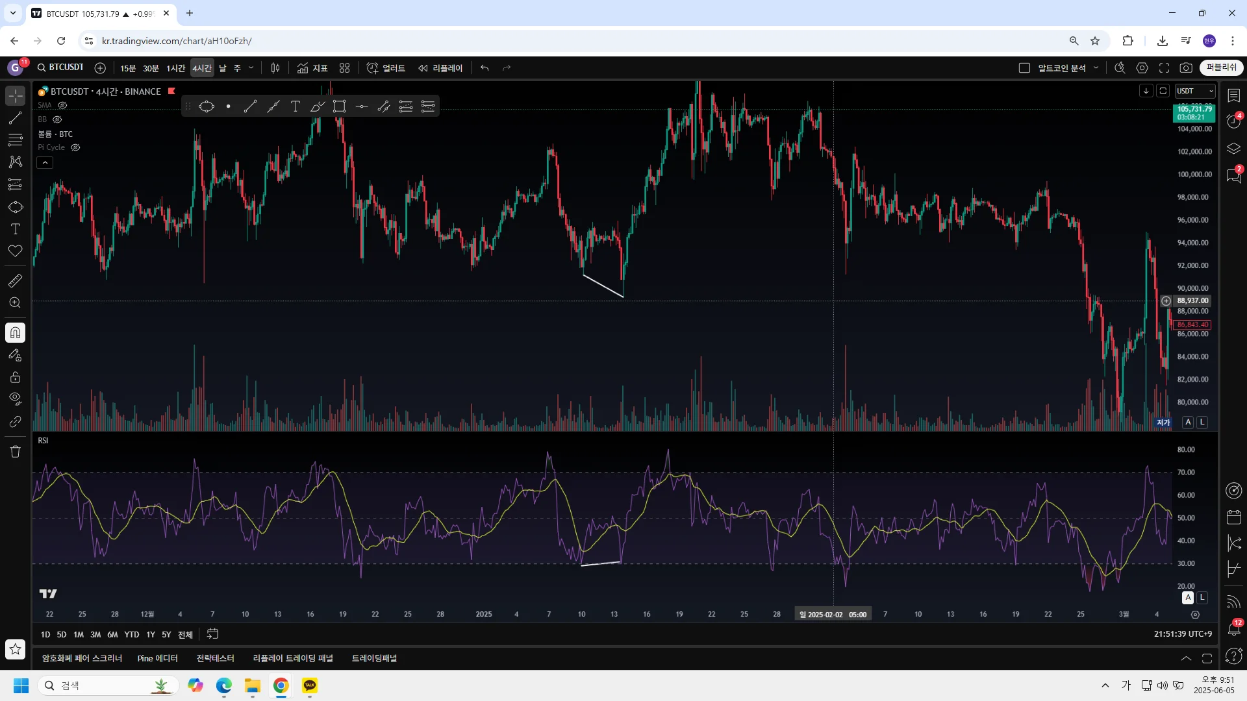Toggle BB indicator visibility eye
Screen dimensions: 1247x701
pyautogui.click(x=57, y=119)
